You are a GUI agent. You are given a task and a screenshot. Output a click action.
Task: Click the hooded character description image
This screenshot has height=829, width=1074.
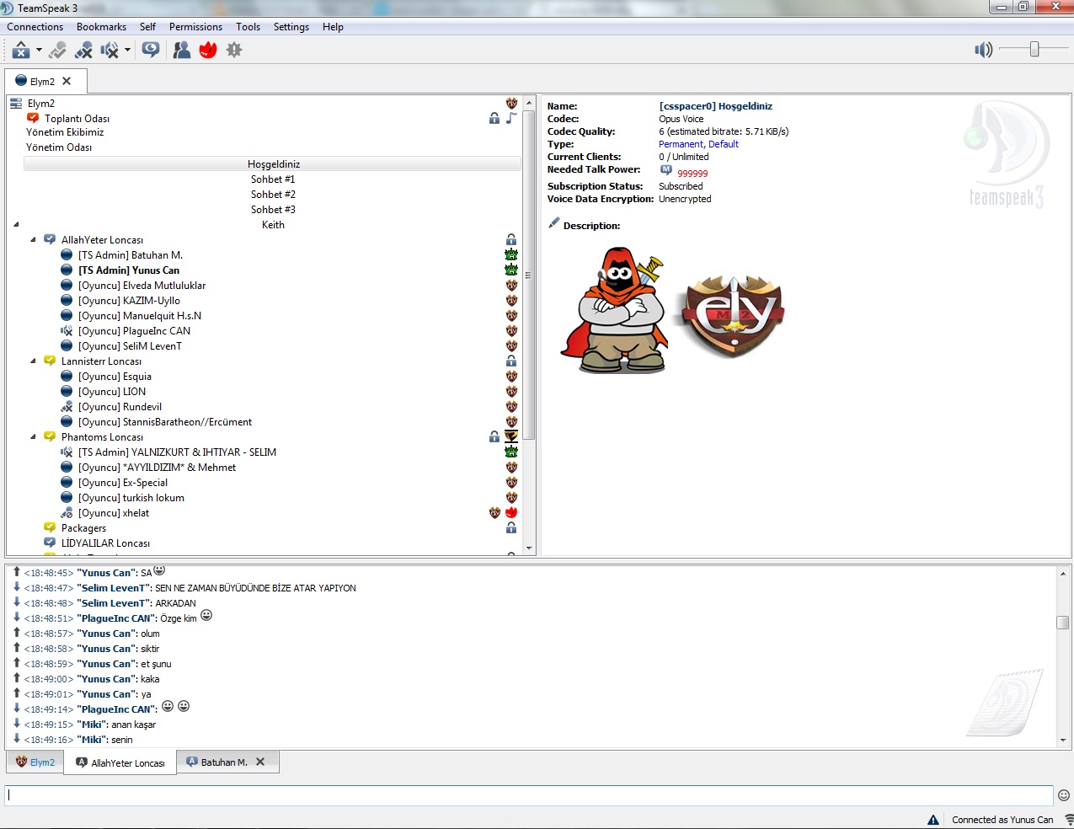coord(614,309)
